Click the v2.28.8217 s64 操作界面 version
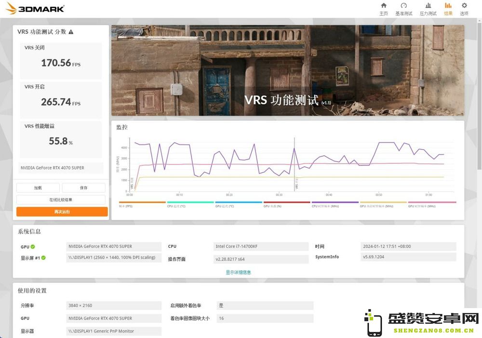 point(261,259)
